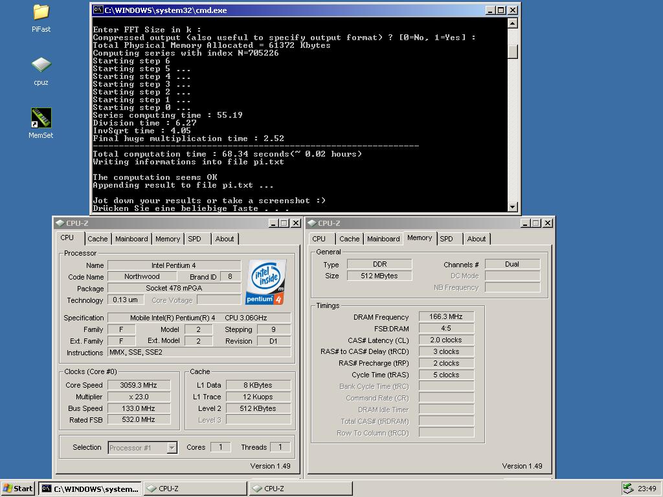Click the Package value Socket 478 mPGA
The height and width of the screenshot is (497, 663).
tap(174, 288)
